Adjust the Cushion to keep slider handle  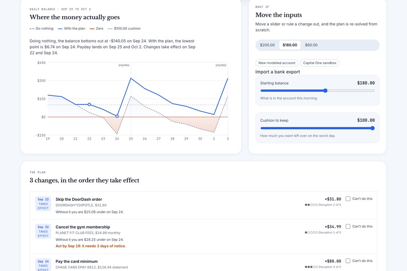[x=373, y=128]
